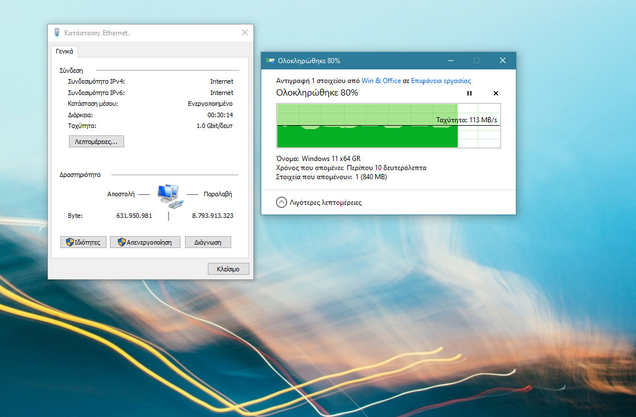636x417 pixels.
Task: Open the Win & Office source link
Action: [381, 81]
